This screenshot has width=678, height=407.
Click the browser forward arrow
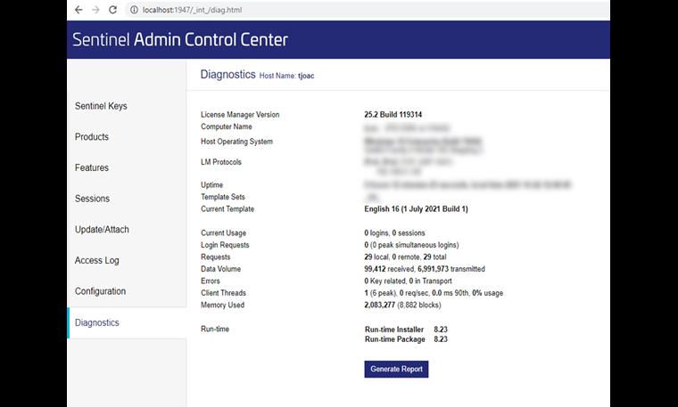(95, 10)
